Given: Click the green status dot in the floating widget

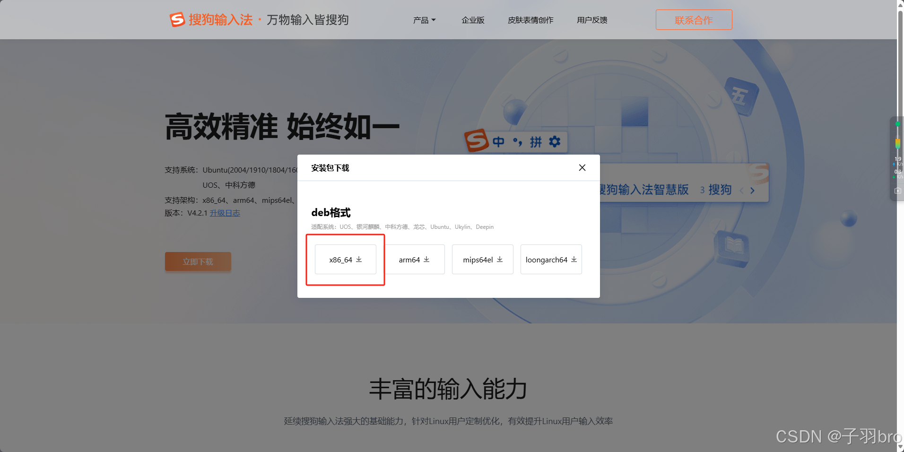Looking at the screenshot, I should coord(897,124).
